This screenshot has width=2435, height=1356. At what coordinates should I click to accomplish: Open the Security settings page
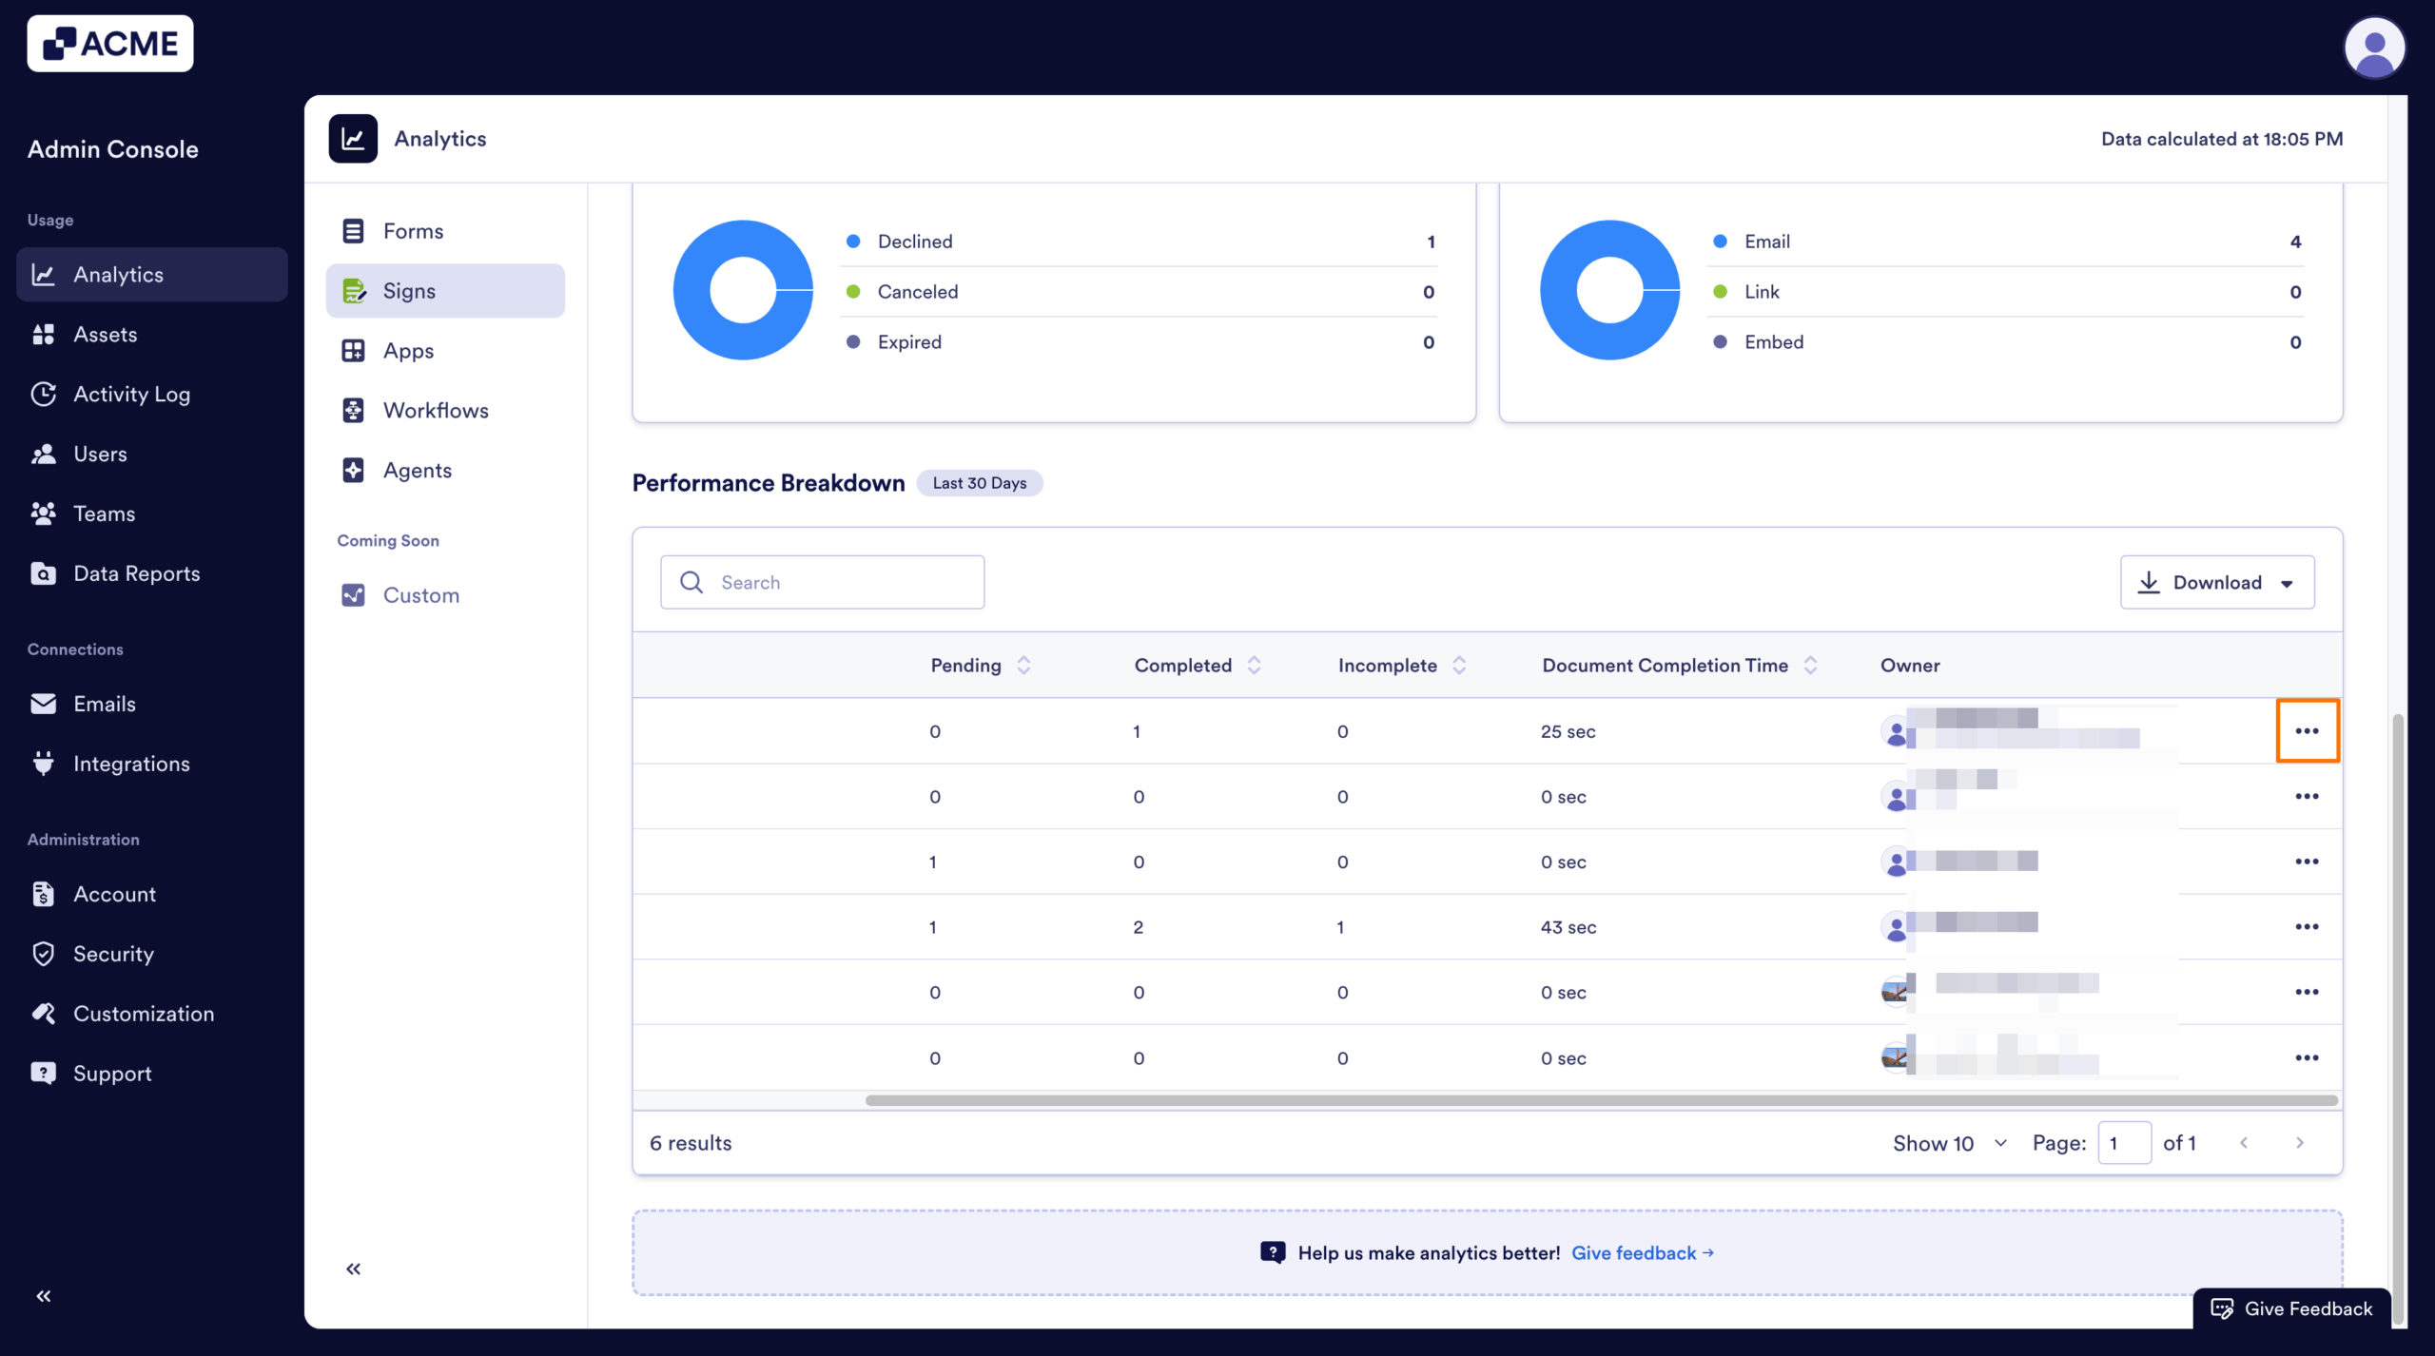pos(113,954)
